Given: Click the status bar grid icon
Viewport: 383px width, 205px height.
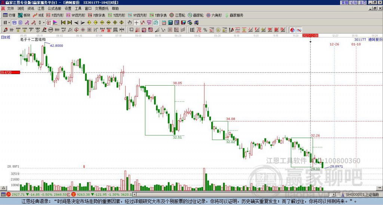Looking at the screenshot, I should click(x=3, y=195).
